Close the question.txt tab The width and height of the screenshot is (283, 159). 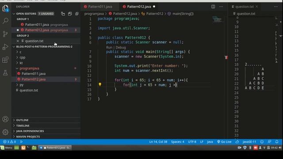tap(257, 7)
